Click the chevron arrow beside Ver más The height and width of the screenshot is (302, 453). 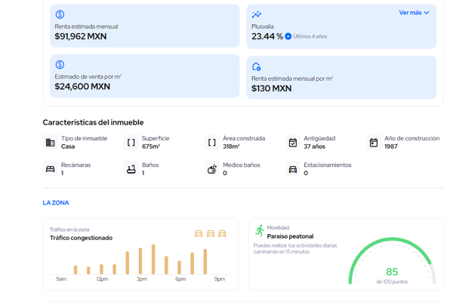(427, 13)
